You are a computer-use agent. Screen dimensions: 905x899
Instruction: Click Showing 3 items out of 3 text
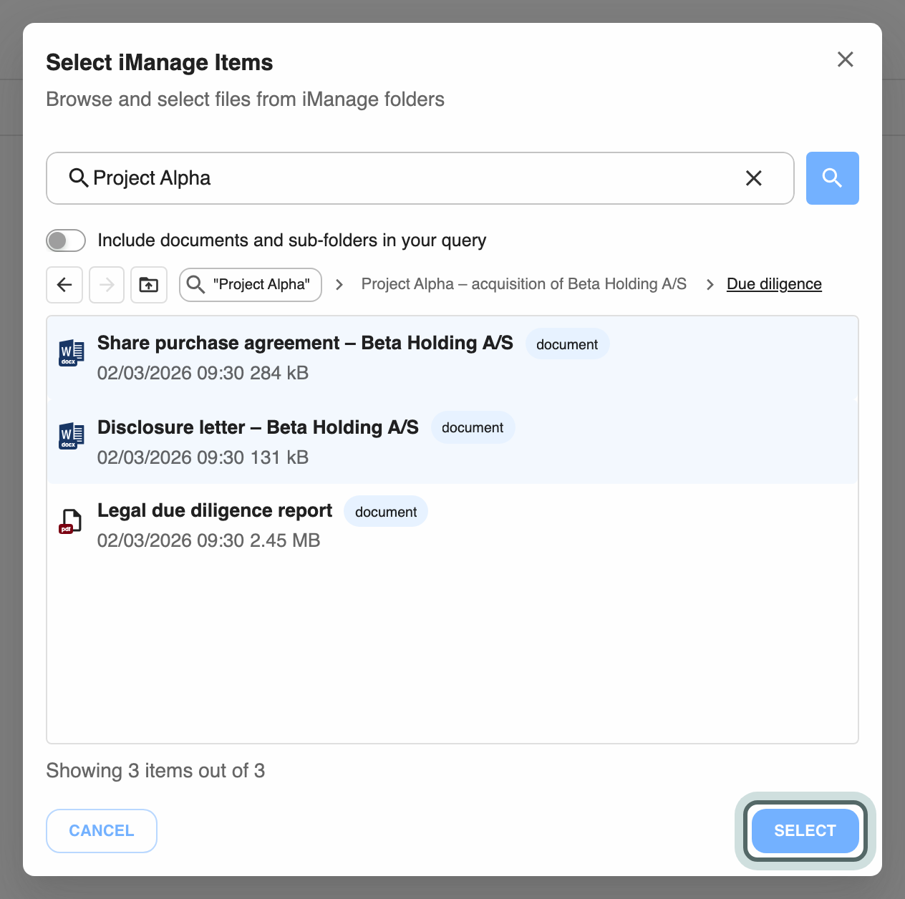pos(155,771)
